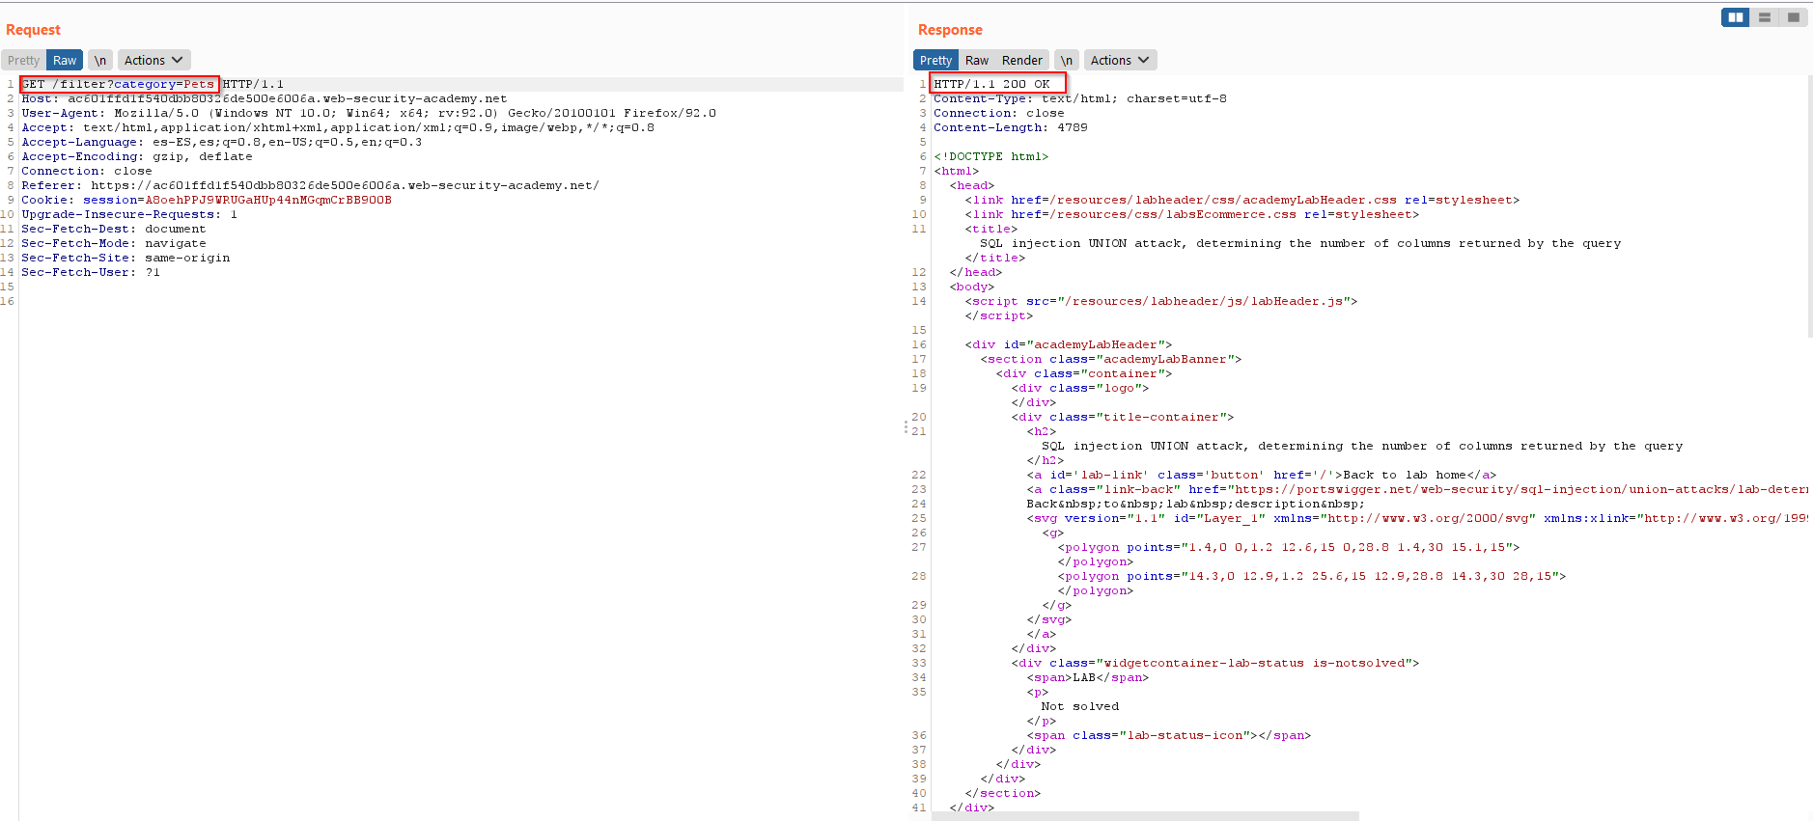The image size is (1813, 821).
Task: Click the class="link-back" anchor line
Action: point(1416,489)
